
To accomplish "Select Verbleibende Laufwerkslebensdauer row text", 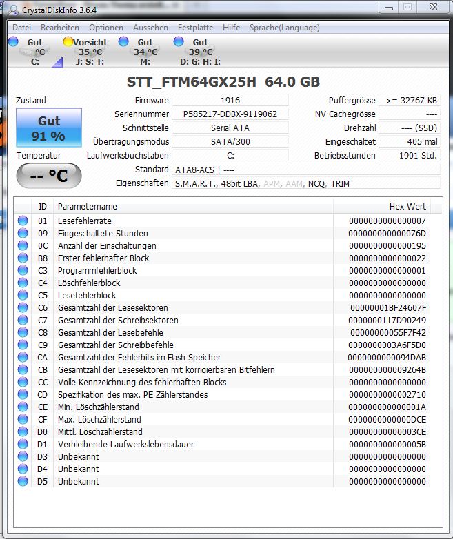I will coord(126,444).
